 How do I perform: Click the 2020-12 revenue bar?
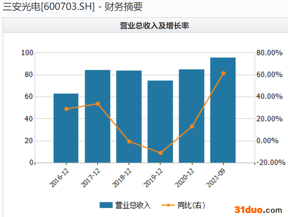(191, 116)
